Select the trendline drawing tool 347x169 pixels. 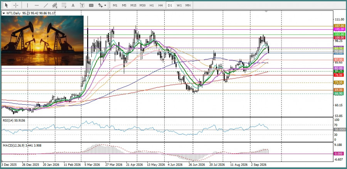point(46,5)
